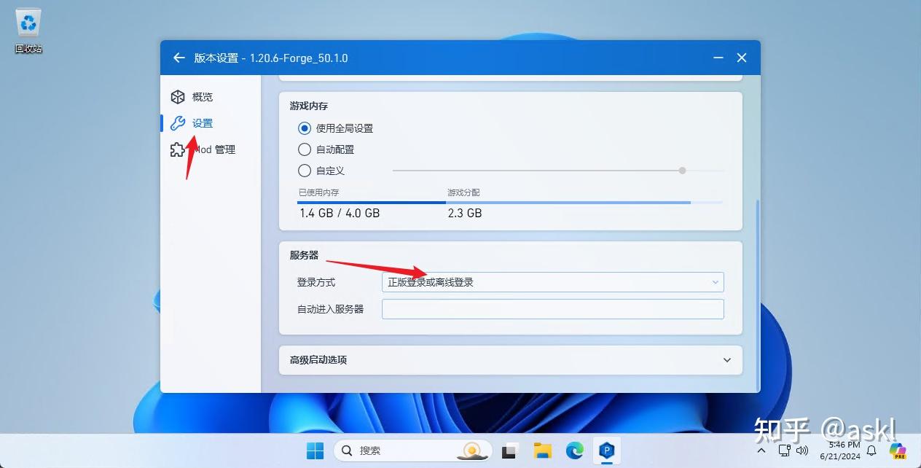Image resolution: width=921 pixels, height=468 pixels.
Task: Click the back arrow in the title bar
Action: (x=179, y=58)
